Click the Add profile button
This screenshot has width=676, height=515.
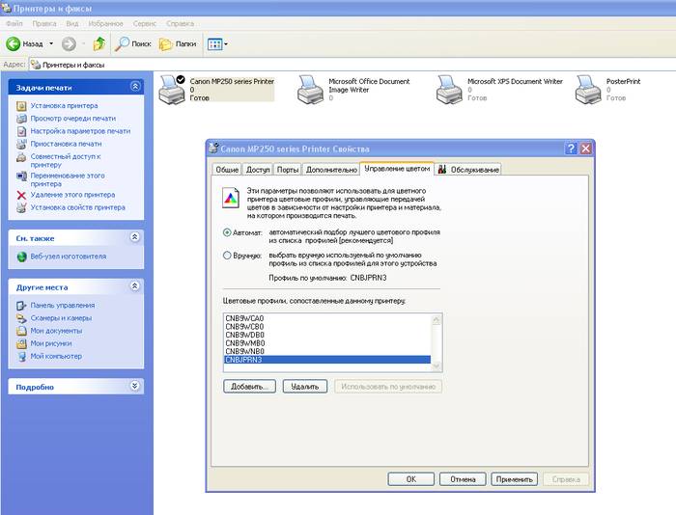(249, 386)
